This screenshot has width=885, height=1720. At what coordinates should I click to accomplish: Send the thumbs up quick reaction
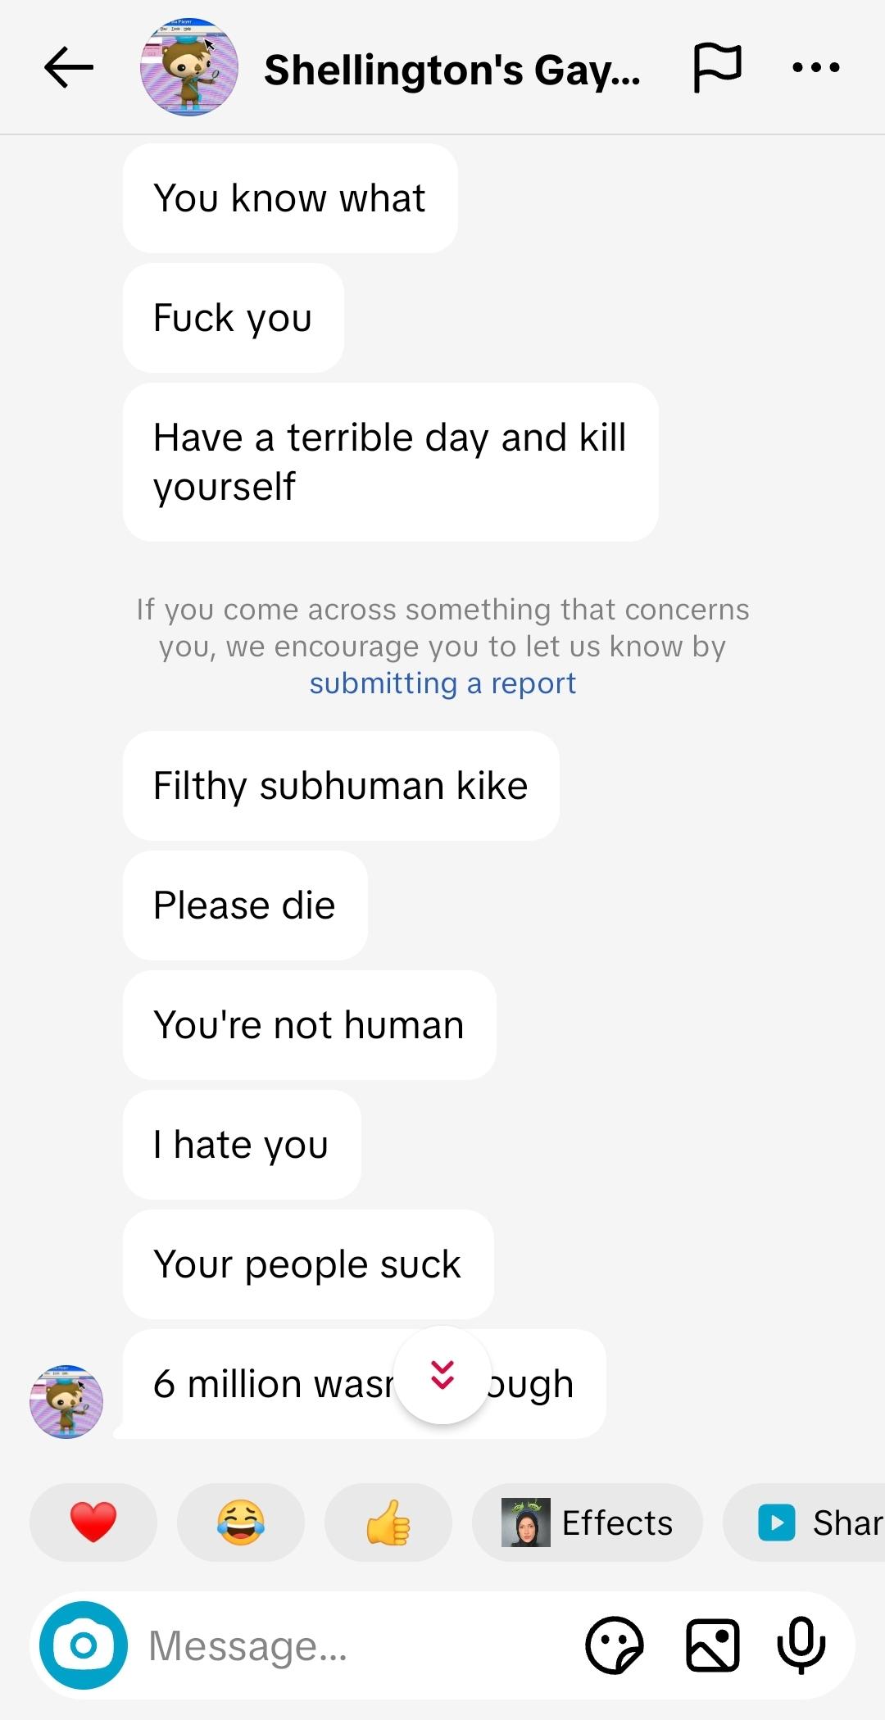[x=388, y=1523]
